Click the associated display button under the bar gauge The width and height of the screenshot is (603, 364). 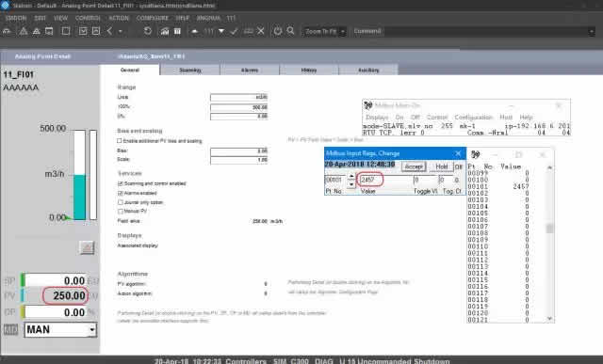pos(87,247)
